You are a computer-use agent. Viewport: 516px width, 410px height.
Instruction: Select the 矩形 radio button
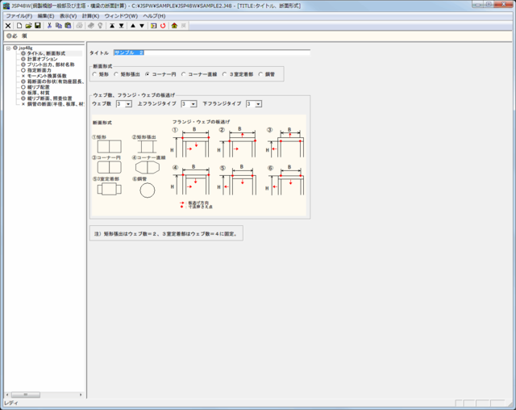[95, 74]
